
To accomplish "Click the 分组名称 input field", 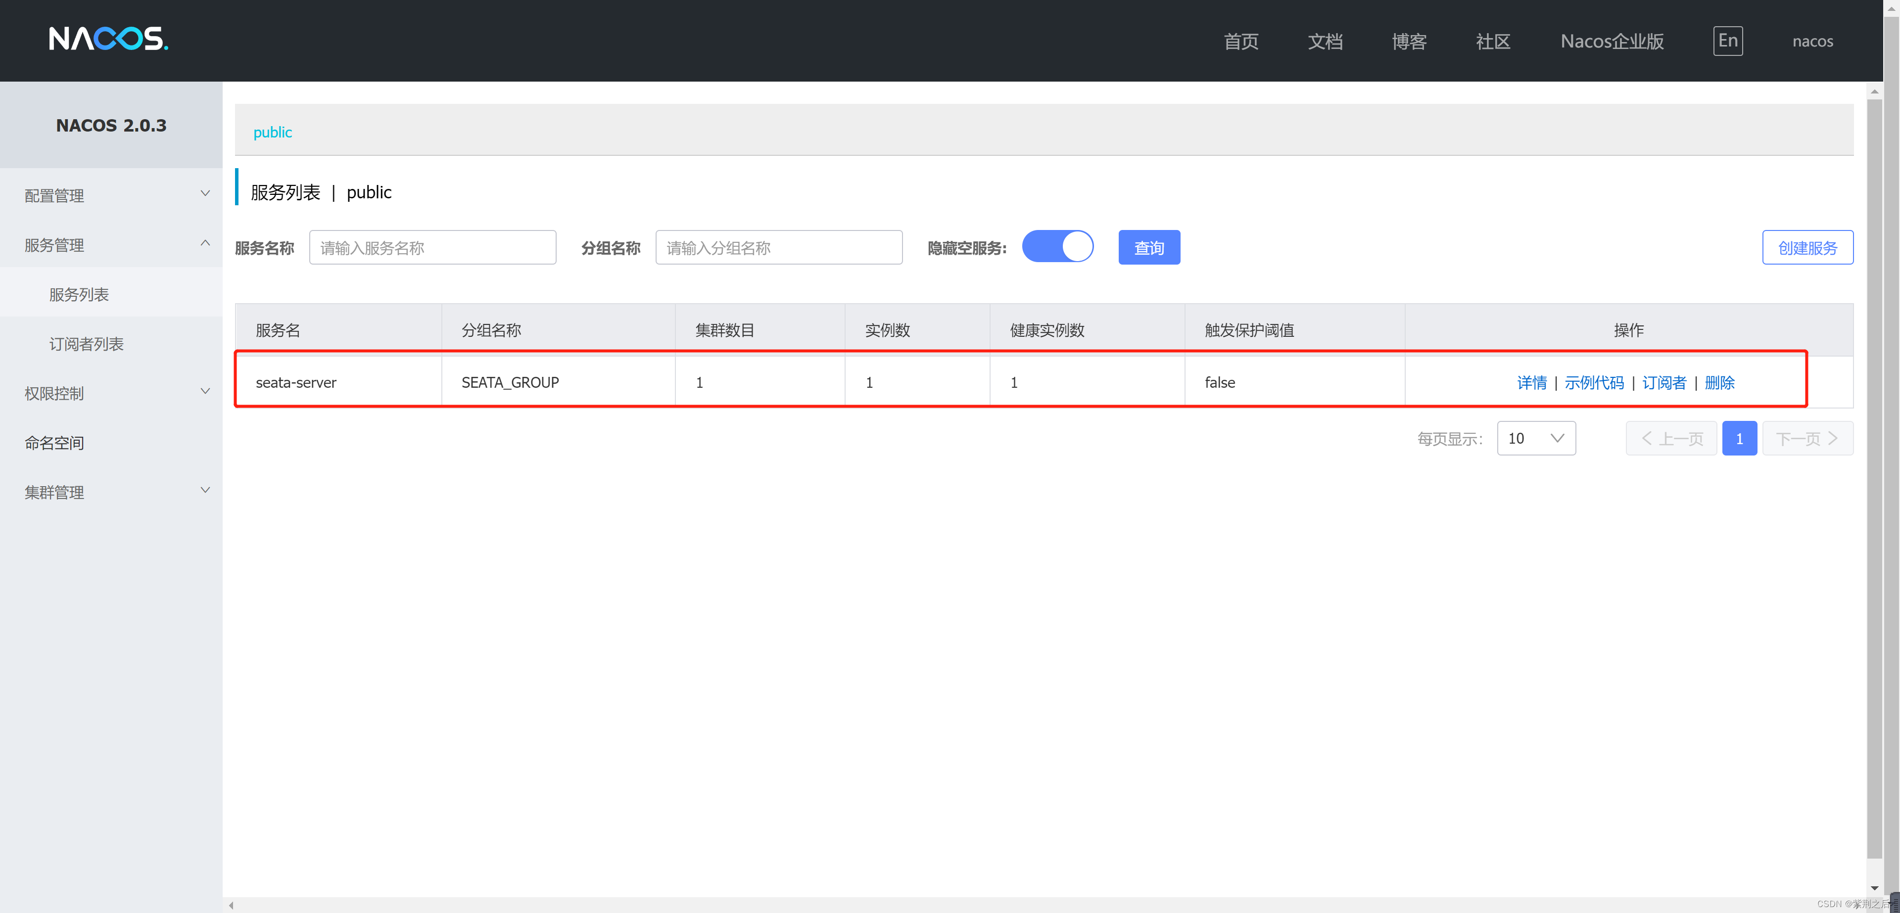I will point(778,248).
